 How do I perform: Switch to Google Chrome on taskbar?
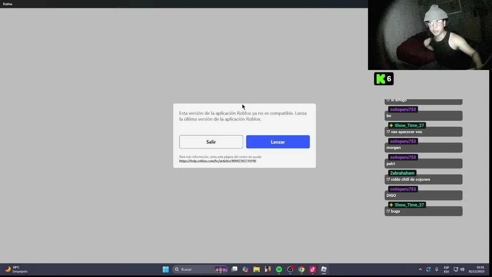pyautogui.click(x=301, y=269)
